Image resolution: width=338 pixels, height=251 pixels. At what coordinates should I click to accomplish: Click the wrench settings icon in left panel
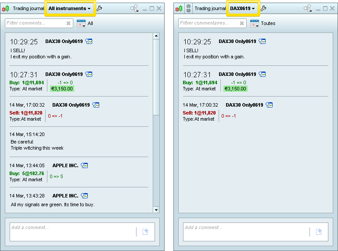[x=99, y=8]
